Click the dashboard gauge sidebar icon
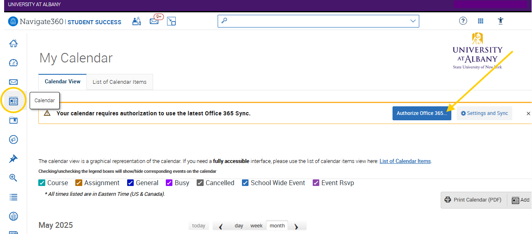532x234 pixels. coord(14,63)
